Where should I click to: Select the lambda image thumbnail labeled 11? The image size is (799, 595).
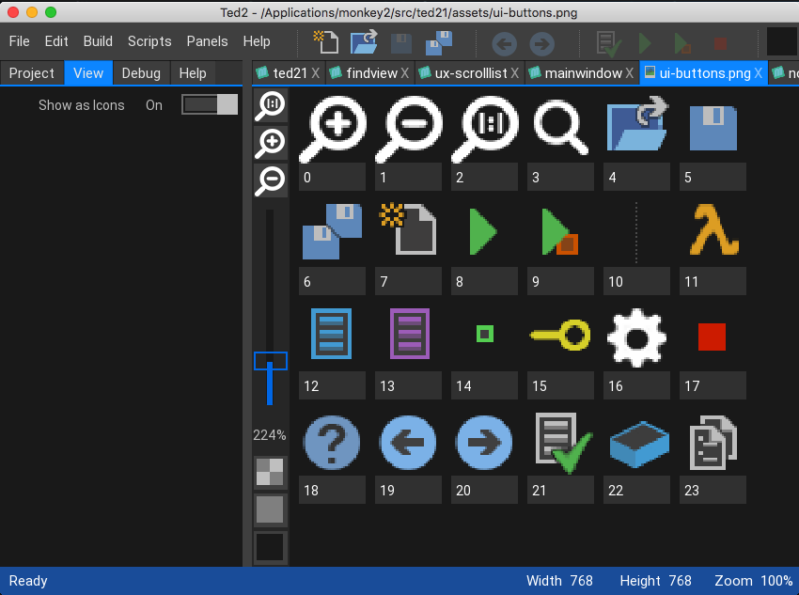coord(713,230)
